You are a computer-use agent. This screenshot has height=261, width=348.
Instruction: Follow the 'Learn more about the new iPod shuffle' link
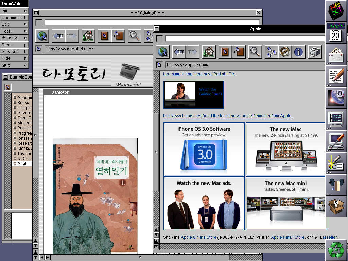(199, 74)
